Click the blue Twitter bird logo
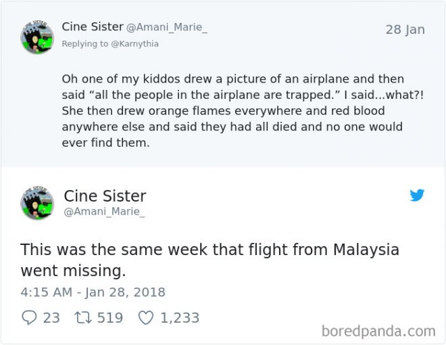This screenshot has width=446, height=345. (417, 195)
